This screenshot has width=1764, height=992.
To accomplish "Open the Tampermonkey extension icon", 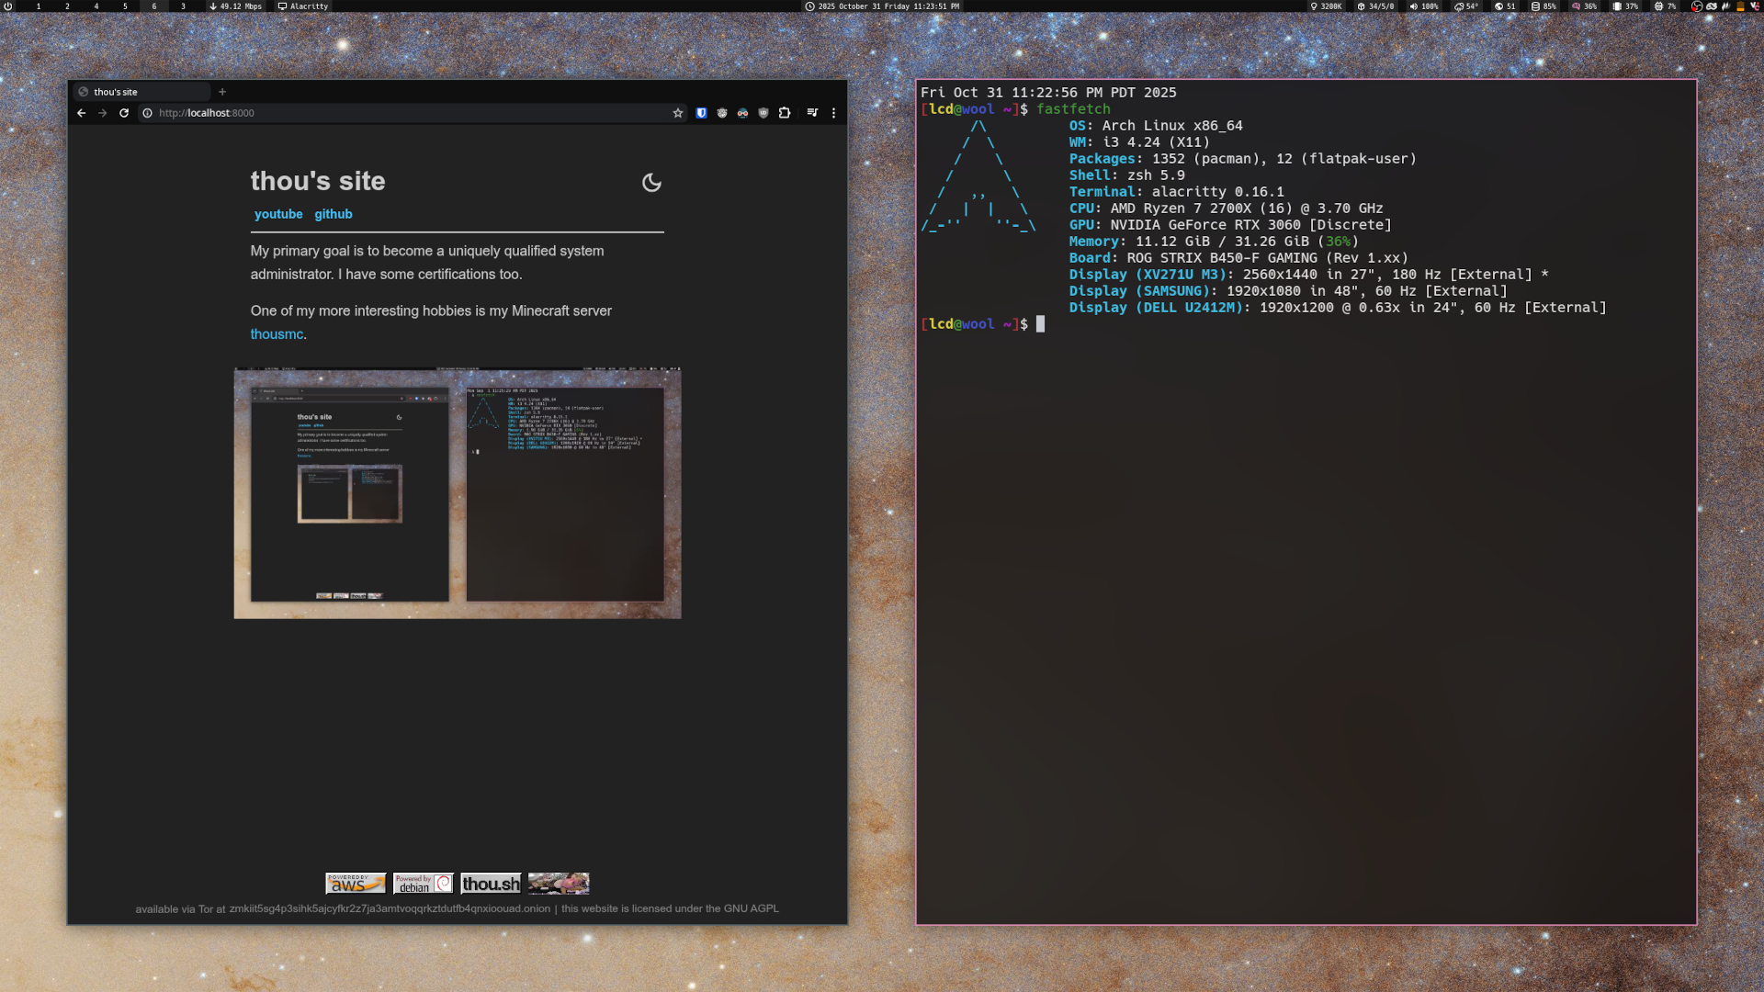I will tap(722, 112).
